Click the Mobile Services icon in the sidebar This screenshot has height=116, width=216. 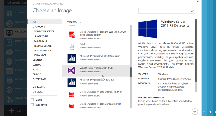click(9, 42)
